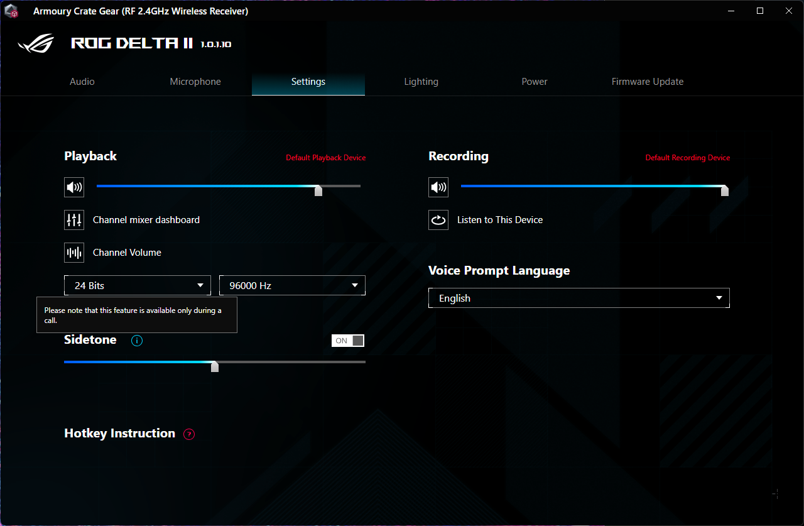The image size is (804, 526).
Task: Click the Armoury Crate title bar icon
Action: [11, 11]
